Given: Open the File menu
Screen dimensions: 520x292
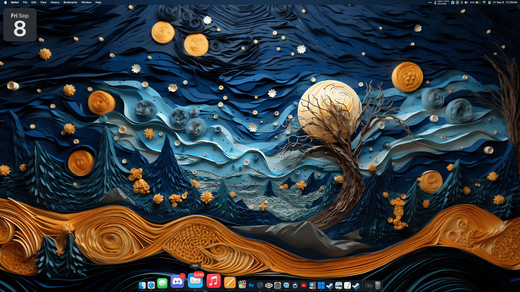Looking at the screenshot, I should (25, 2).
